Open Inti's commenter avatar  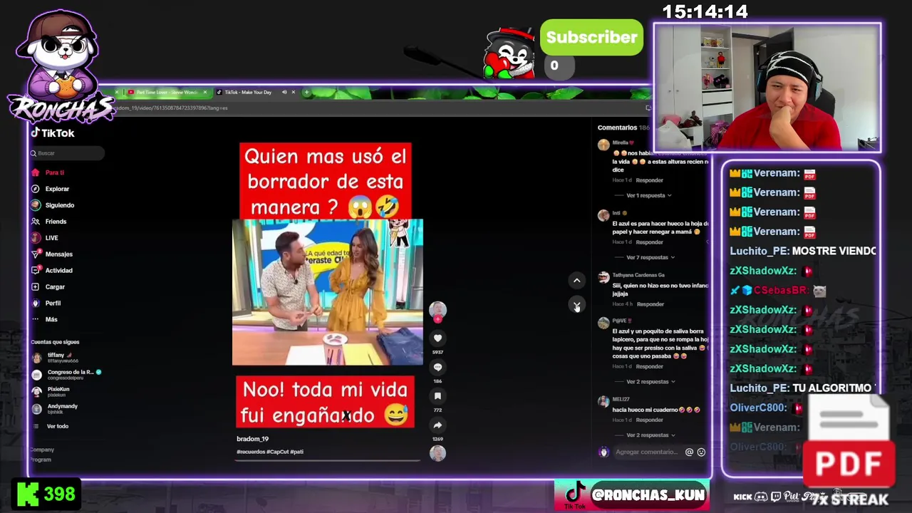tap(603, 215)
